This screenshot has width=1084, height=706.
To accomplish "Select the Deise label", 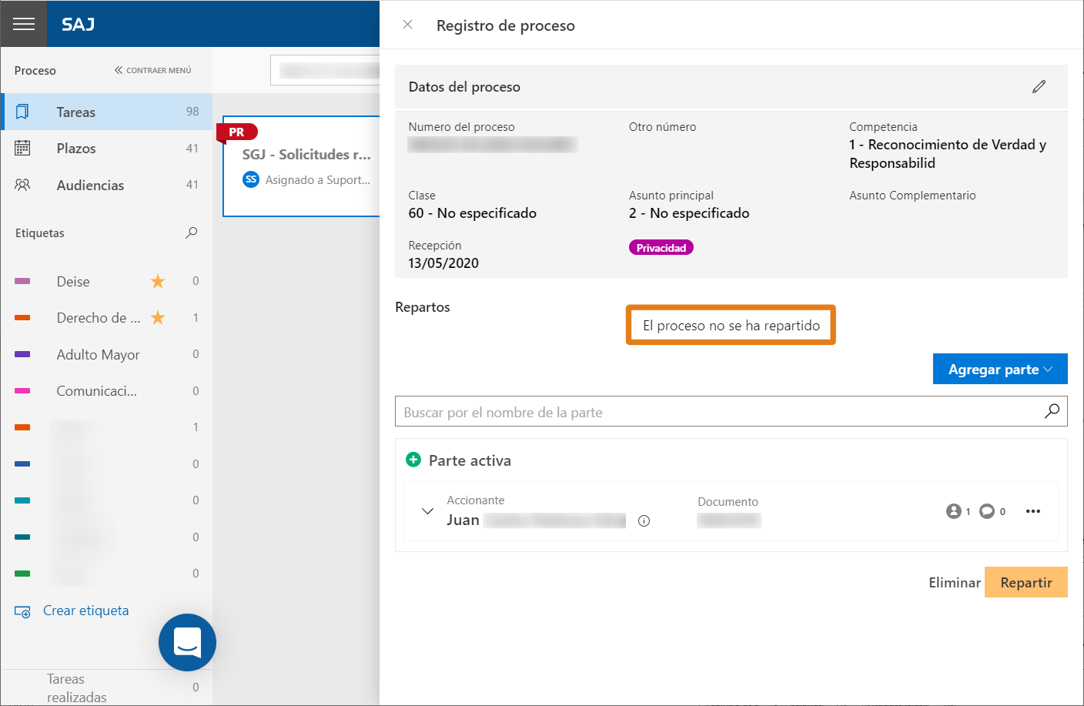I will click(x=73, y=282).
